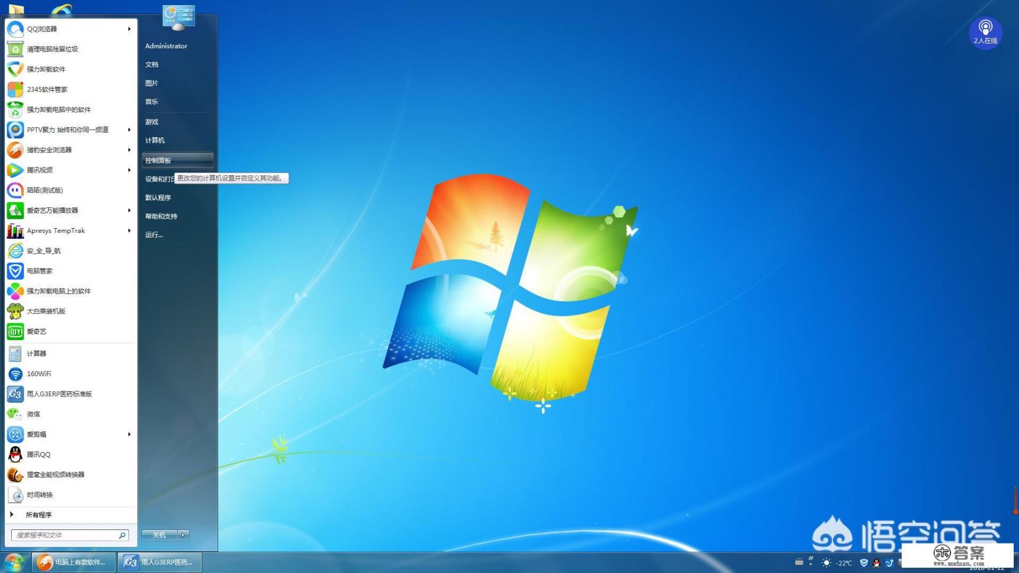This screenshot has height=573, width=1019.
Task: Open 运行... run dialog
Action: [x=154, y=235]
